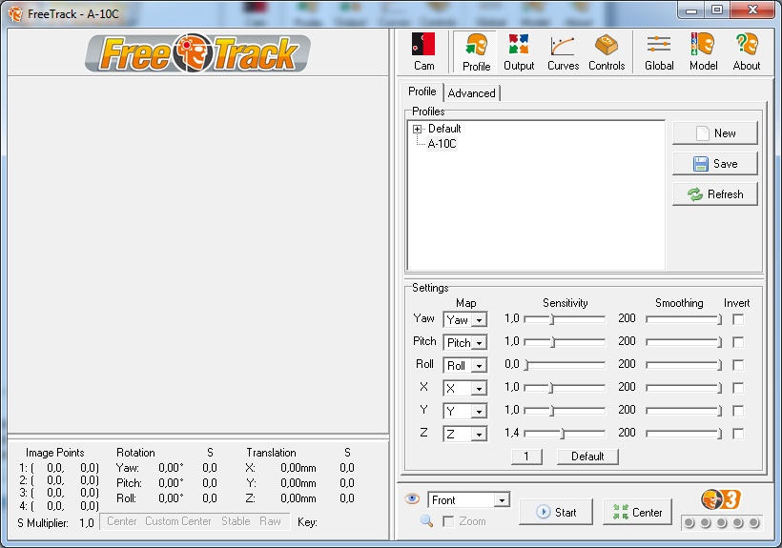Click the S Multiplier value 1,0
This screenshot has height=548, width=782.
pyautogui.click(x=86, y=523)
